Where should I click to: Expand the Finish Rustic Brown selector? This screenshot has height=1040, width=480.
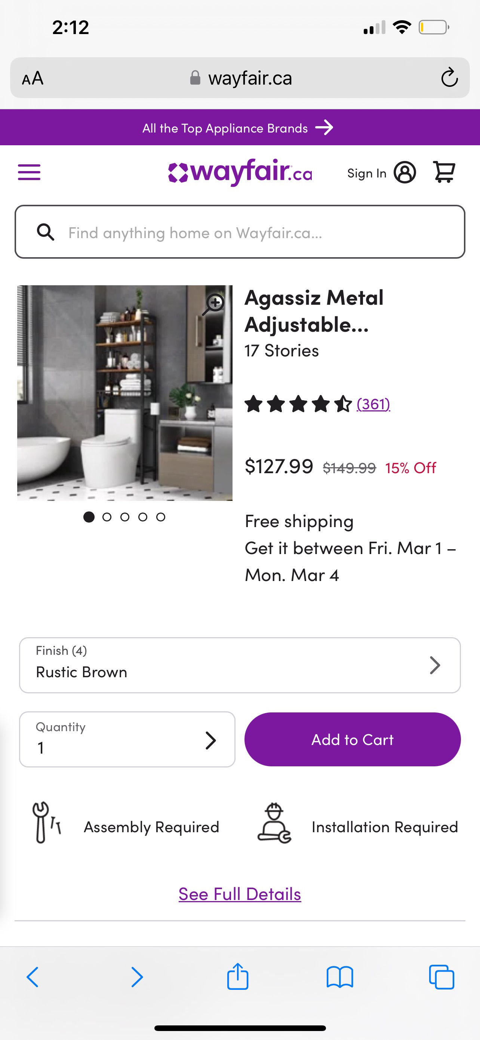pyautogui.click(x=240, y=665)
